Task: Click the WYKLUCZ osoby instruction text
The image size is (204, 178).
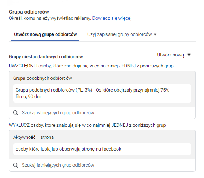Action: point(87,125)
